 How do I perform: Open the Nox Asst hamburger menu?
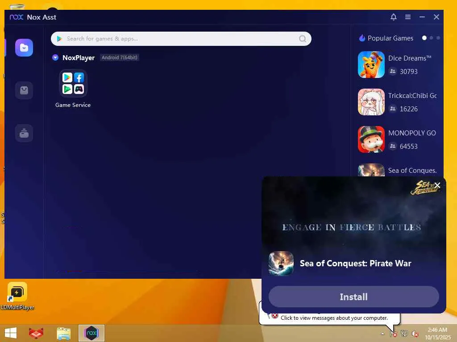(x=408, y=17)
